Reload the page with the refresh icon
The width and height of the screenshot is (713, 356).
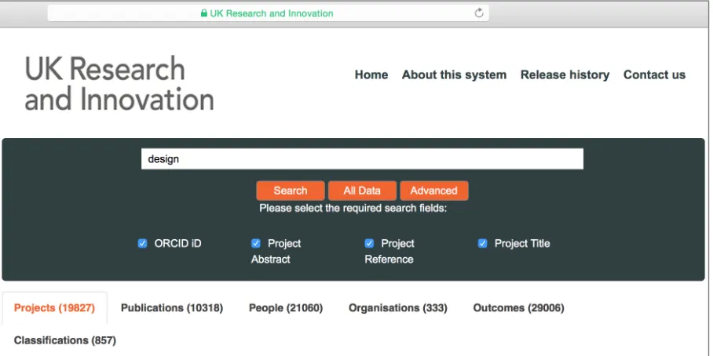coord(479,13)
